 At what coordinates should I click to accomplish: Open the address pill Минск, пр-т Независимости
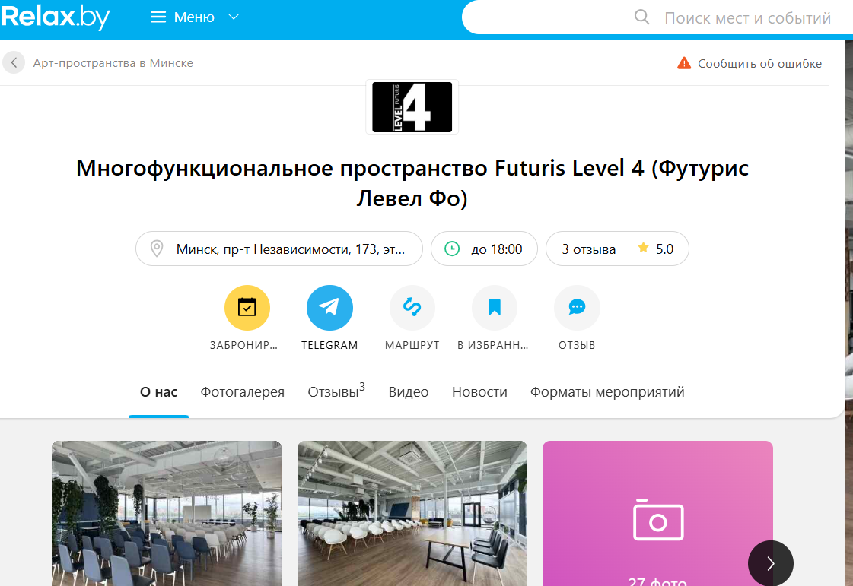tap(279, 249)
